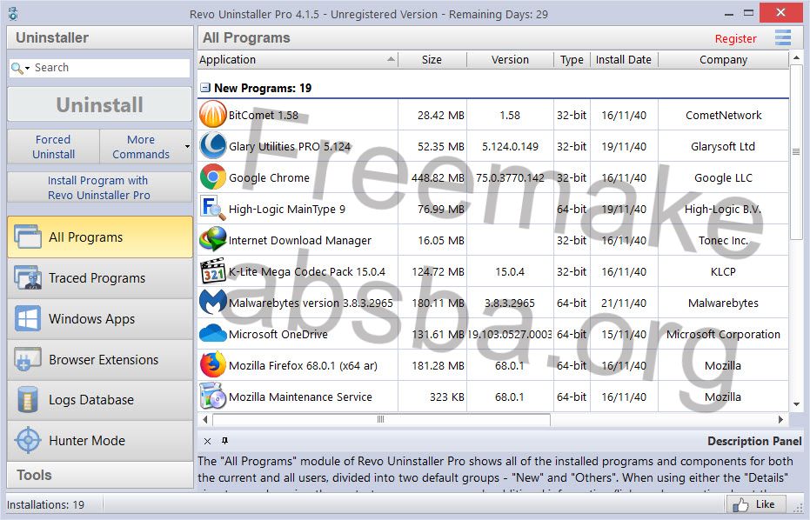Click the Hunter Mode crosshair icon
Image resolution: width=810 pixels, height=520 pixels.
[x=28, y=441]
